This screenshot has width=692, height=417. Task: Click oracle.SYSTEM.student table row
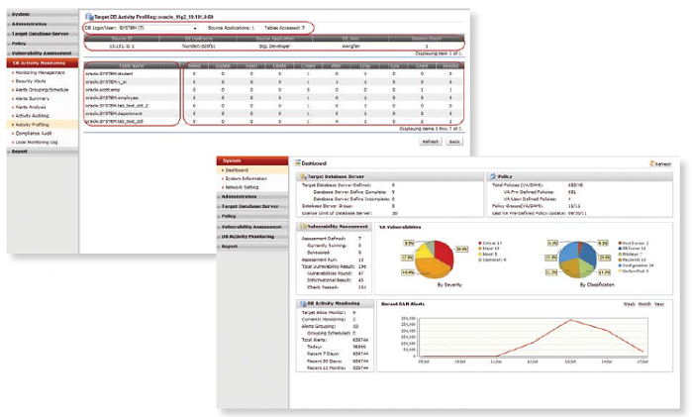[x=274, y=73]
